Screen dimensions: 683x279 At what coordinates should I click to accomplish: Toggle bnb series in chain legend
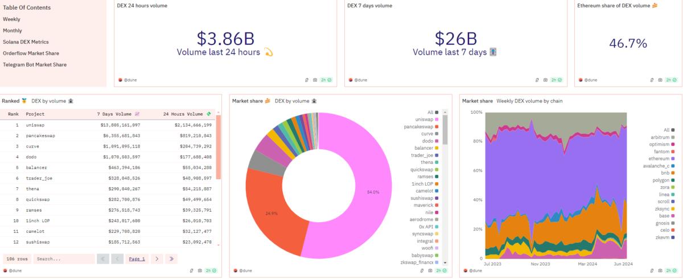tap(668, 173)
